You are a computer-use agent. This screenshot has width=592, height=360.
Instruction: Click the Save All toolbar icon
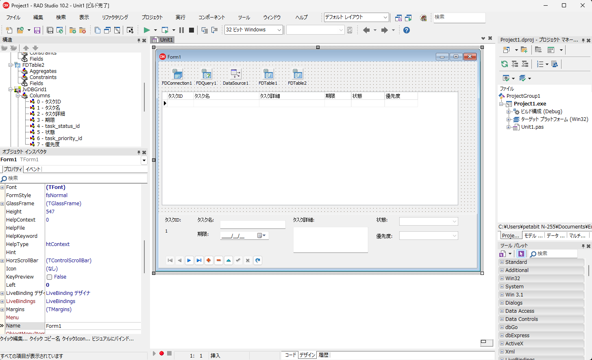(50, 30)
